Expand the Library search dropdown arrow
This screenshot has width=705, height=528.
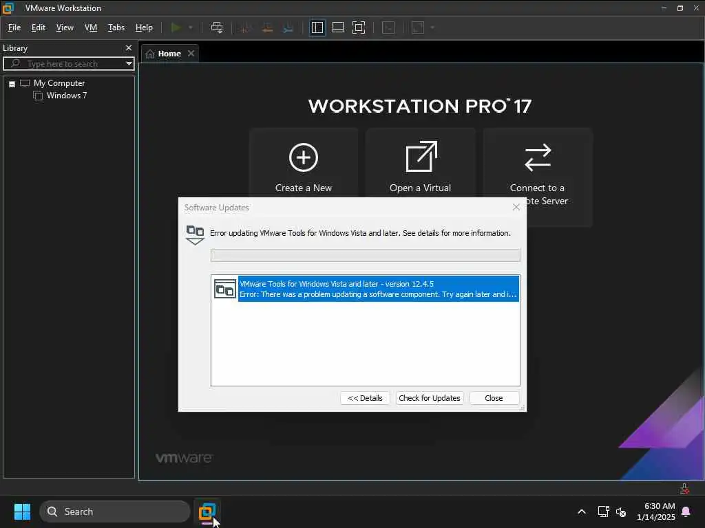coord(129,64)
